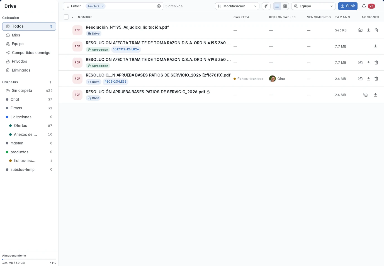Image resolution: width=384 pixels, height=266 pixels.
Task: Switch to list view
Action: [277, 6]
